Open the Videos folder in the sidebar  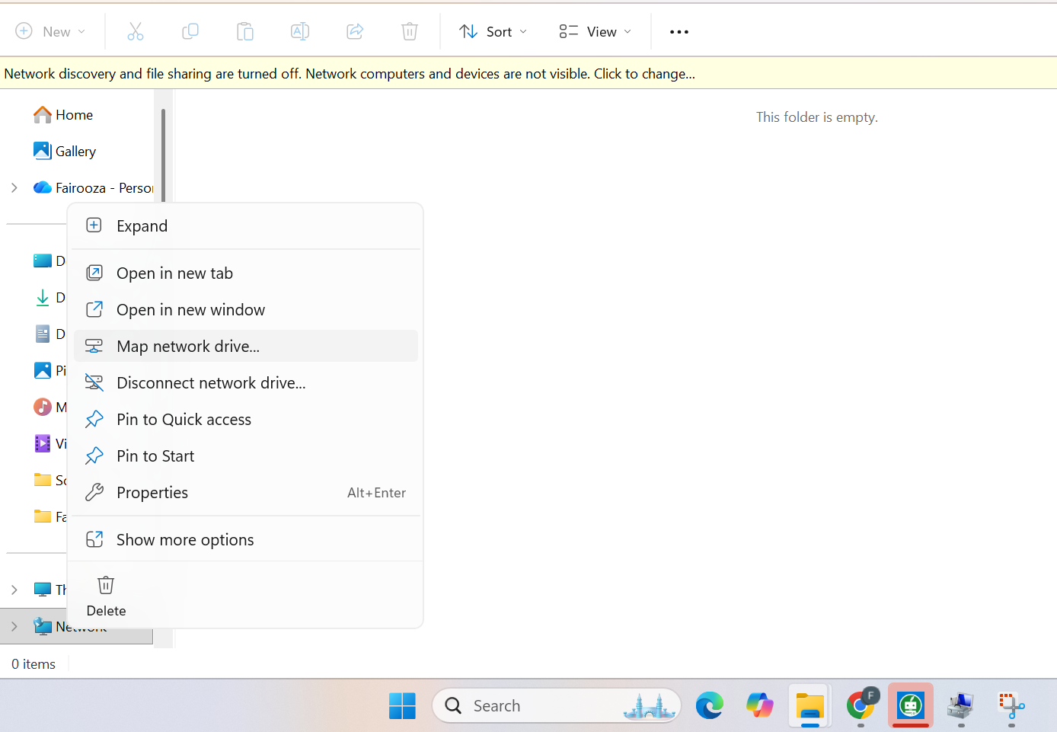[x=43, y=443]
